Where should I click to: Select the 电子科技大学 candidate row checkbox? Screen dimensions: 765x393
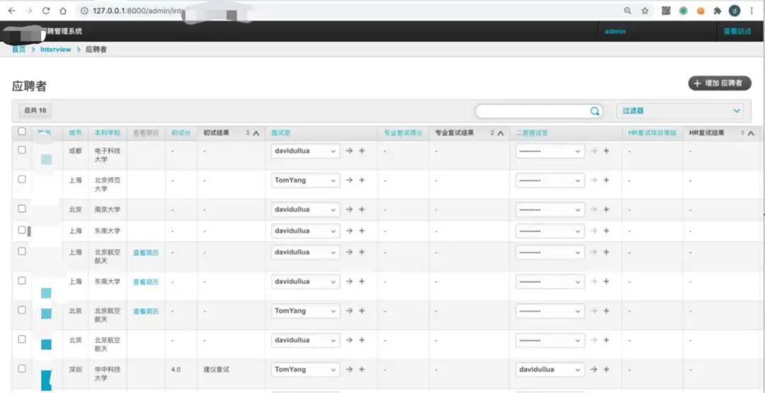(x=21, y=150)
